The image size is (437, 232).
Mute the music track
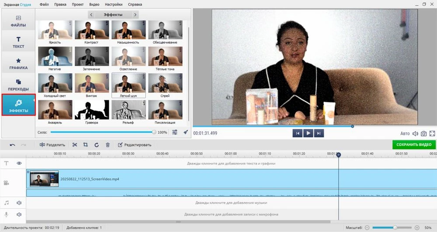coord(19,203)
